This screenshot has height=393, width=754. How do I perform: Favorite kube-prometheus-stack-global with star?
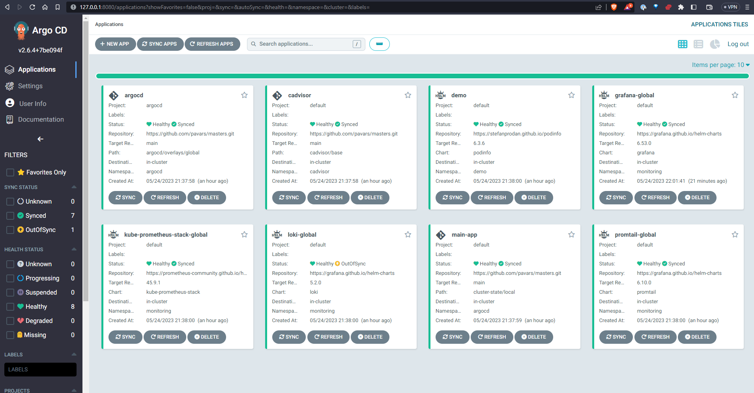(244, 234)
